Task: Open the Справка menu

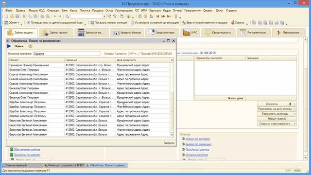Action: [x=231, y=11]
